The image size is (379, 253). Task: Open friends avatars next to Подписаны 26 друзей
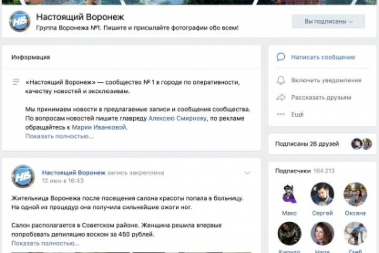click(x=361, y=144)
